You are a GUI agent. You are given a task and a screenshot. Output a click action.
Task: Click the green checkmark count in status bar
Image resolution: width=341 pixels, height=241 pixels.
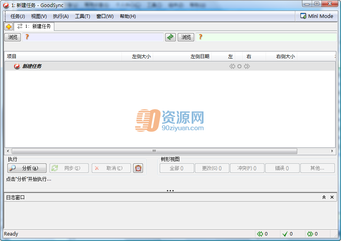287,234
